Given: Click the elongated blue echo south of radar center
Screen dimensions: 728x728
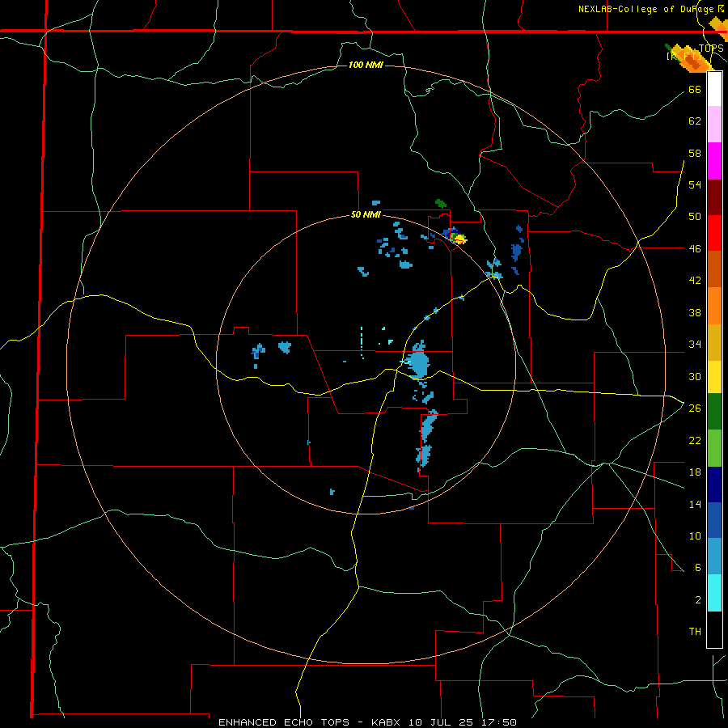Looking at the screenshot, I should point(428,427).
